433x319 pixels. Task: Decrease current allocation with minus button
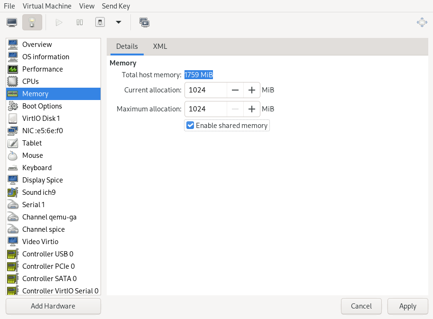click(x=235, y=90)
